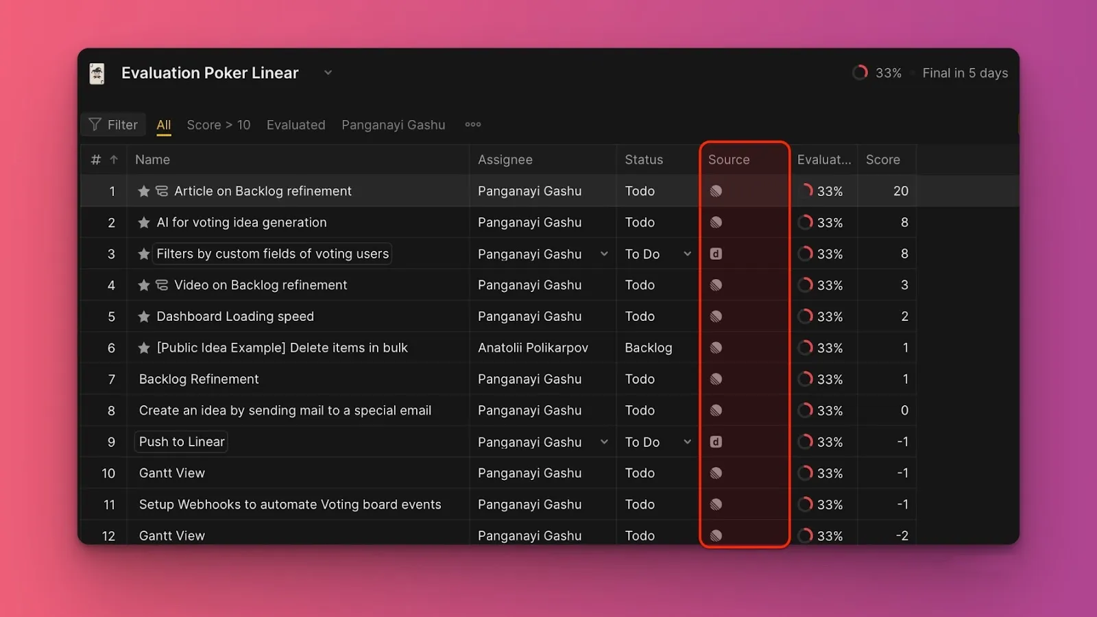
Task: Toggle the star on AI for voting idea generation
Action: coord(144,223)
